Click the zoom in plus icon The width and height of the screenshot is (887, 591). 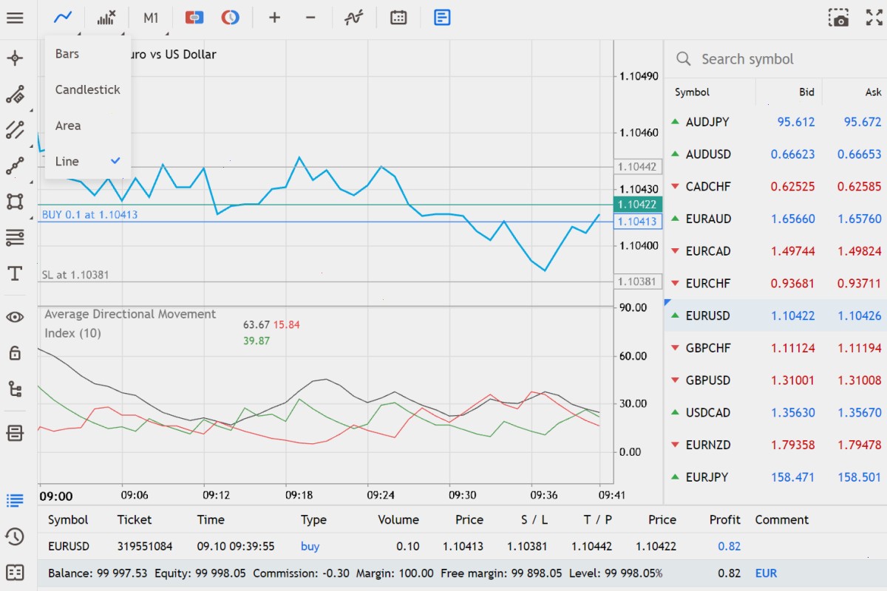tap(274, 17)
